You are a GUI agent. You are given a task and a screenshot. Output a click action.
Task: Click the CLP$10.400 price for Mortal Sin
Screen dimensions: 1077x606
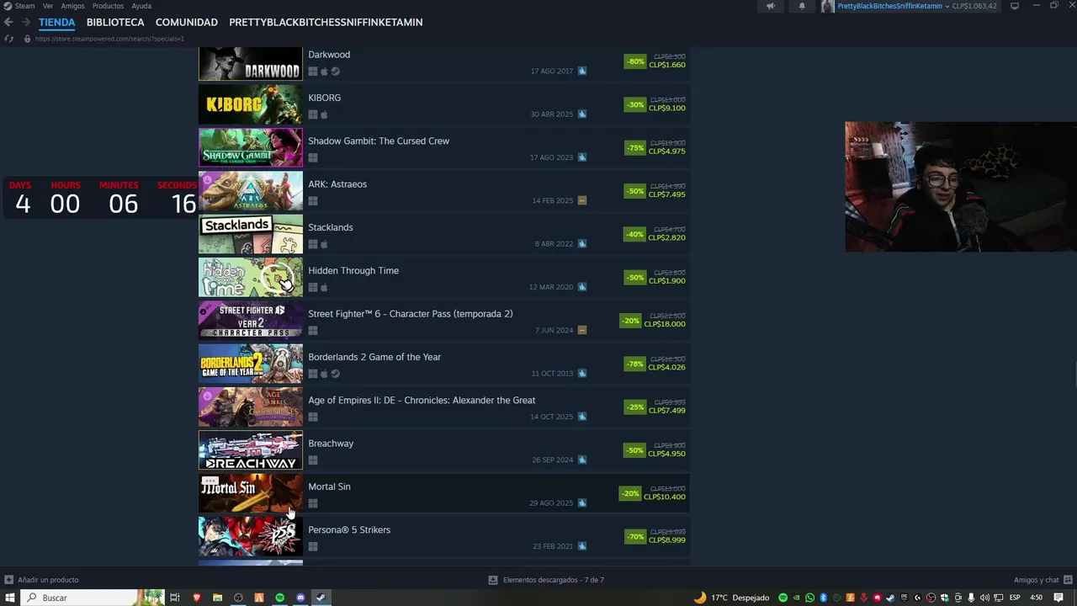(665, 497)
